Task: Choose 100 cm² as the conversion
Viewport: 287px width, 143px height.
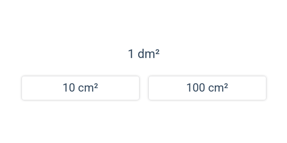Action: coord(207,88)
